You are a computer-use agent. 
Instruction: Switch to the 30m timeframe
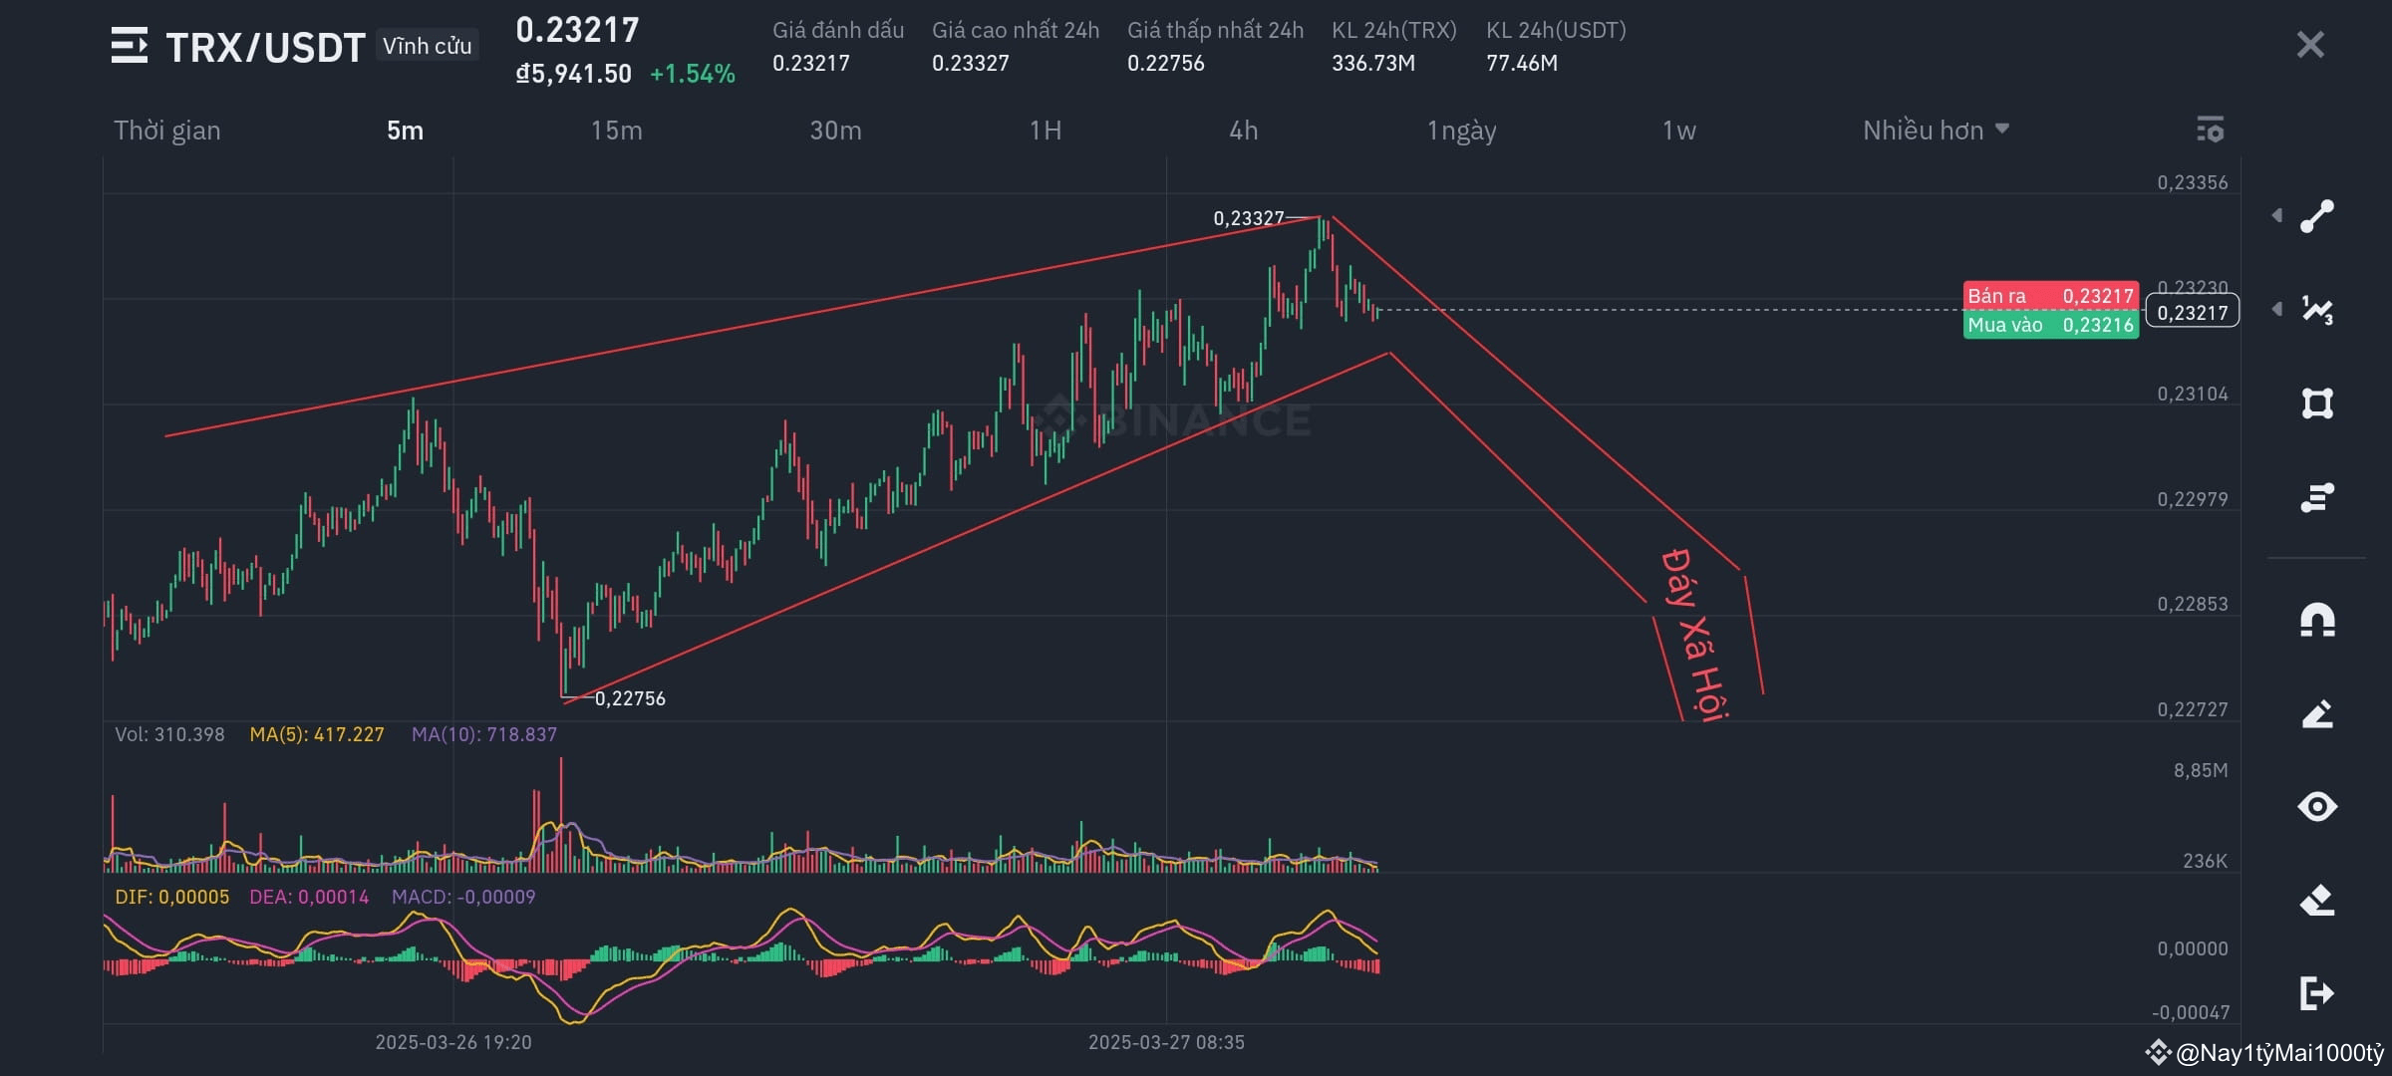(835, 131)
